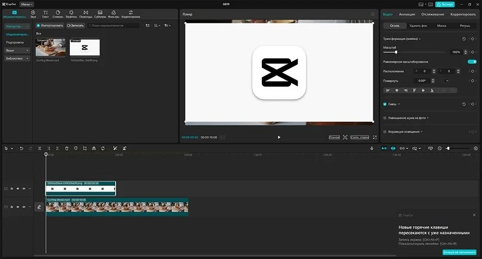
Task: Open the Меню dropdown
Action: [27, 4]
